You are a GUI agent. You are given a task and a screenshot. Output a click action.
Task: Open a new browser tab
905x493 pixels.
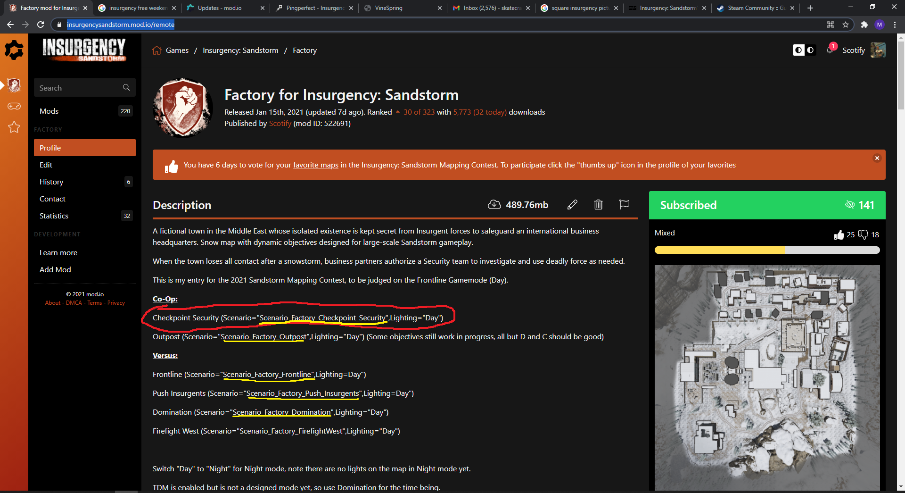point(810,8)
